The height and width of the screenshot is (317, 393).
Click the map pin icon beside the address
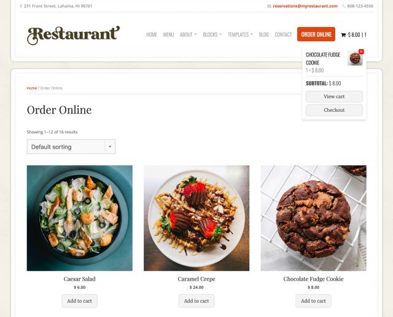(21, 6)
